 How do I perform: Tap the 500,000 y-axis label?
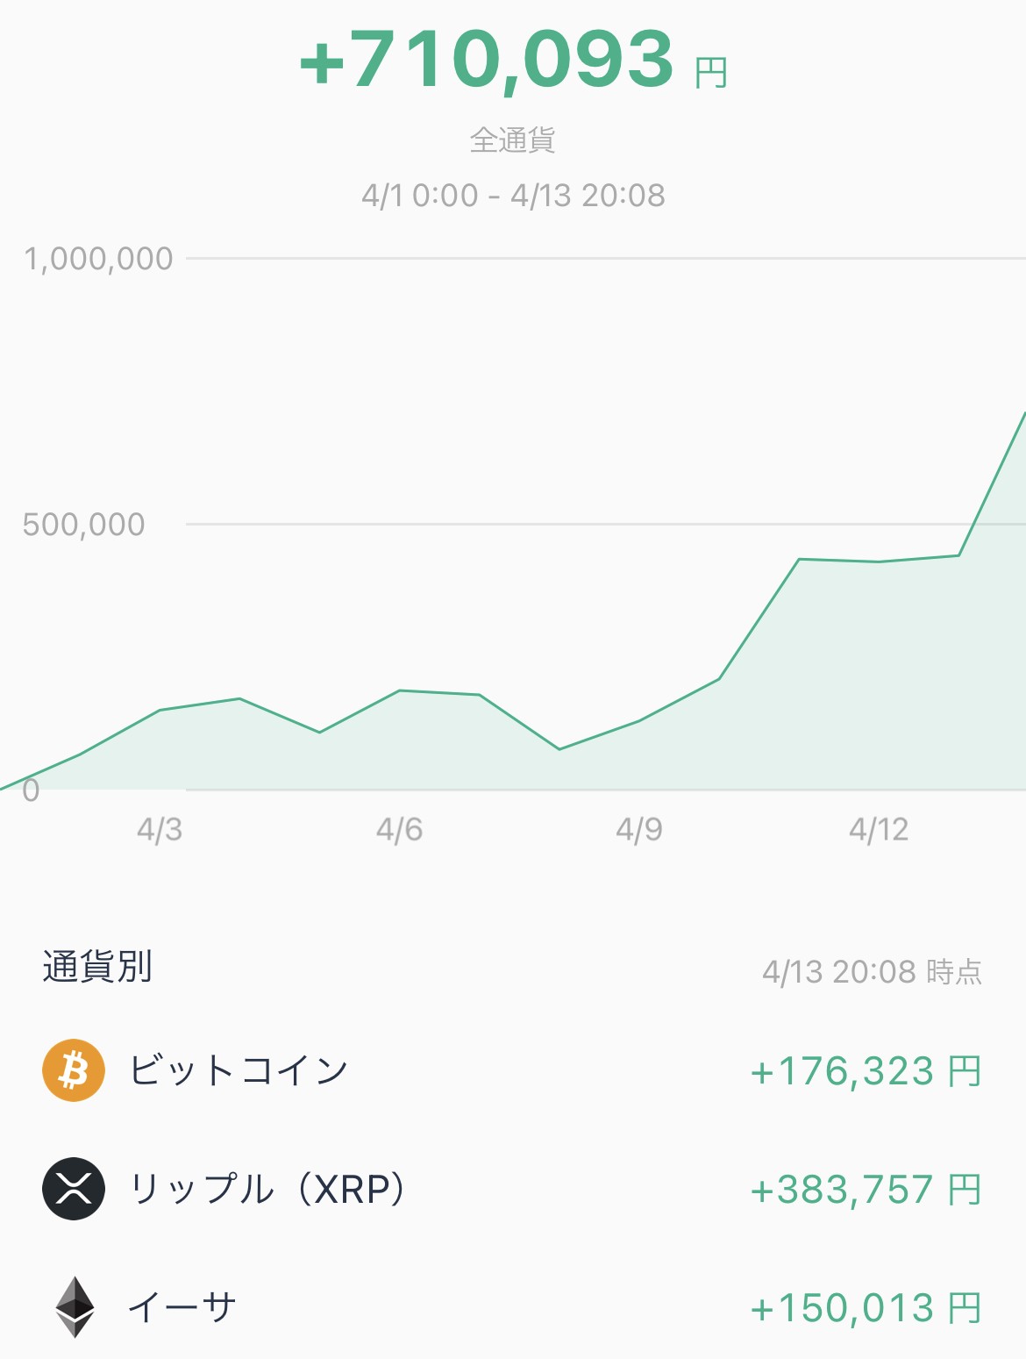[83, 525]
